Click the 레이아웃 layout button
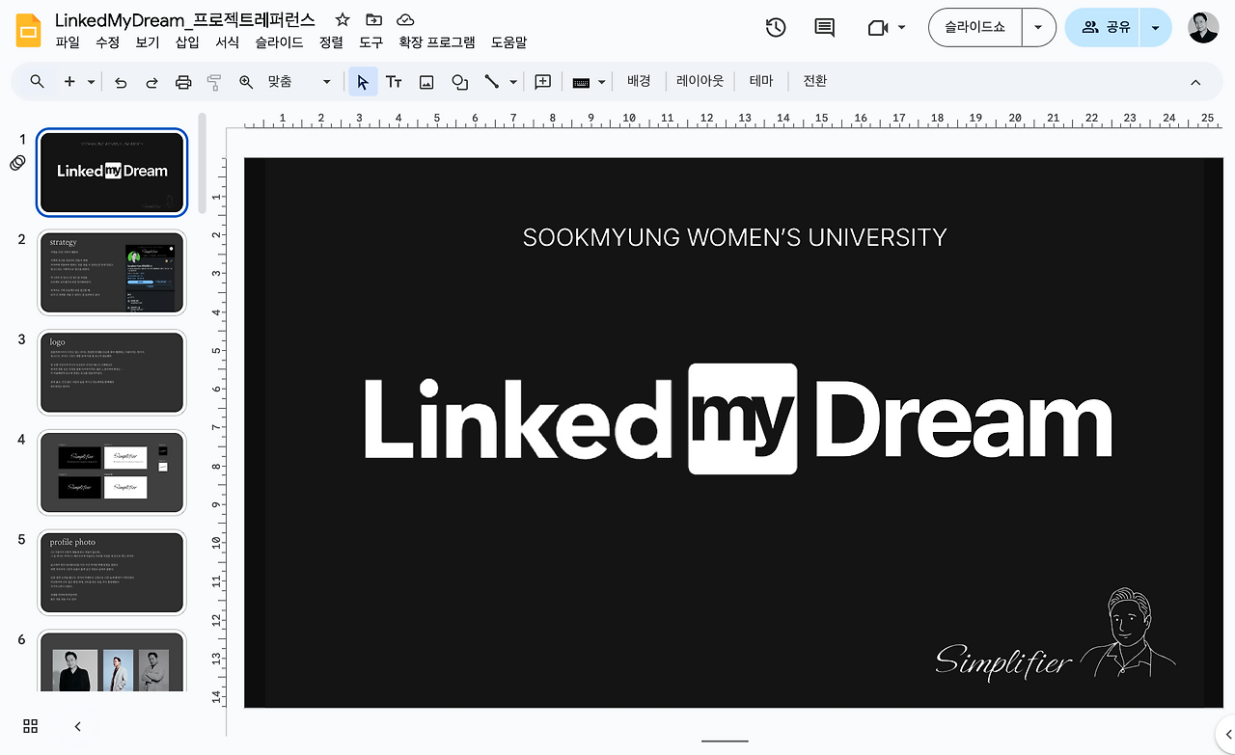This screenshot has height=755, width=1235. (x=700, y=82)
